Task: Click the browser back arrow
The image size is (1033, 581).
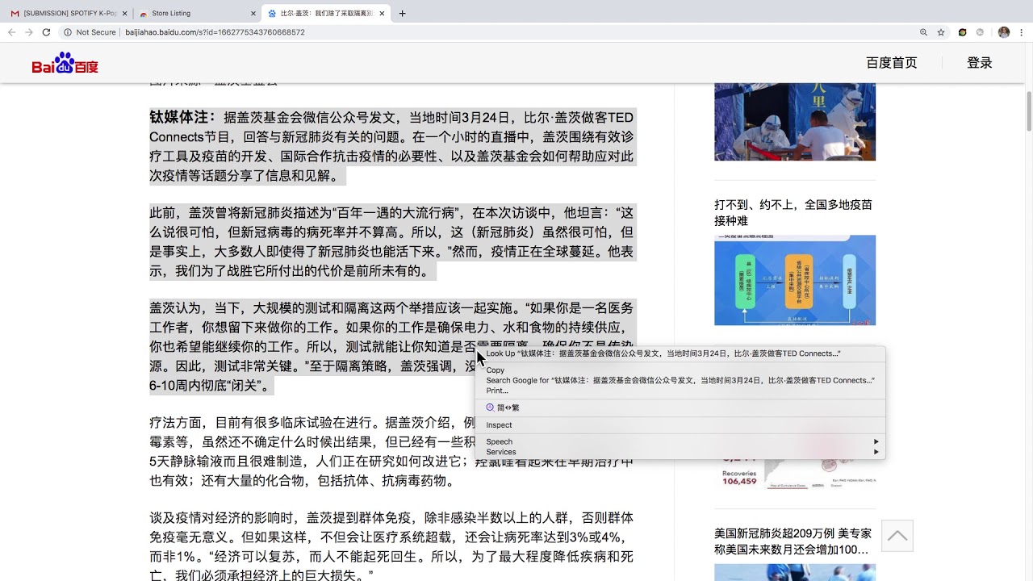Action: [x=11, y=32]
